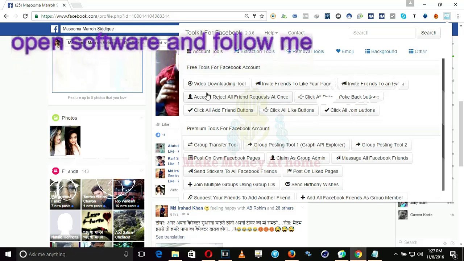This screenshot has height=261, width=464.
Task: Open the Contact link in toolkit
Action: point(296,33)
